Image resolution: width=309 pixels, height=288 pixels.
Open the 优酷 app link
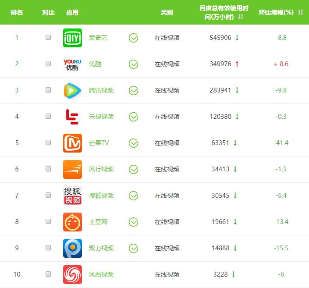pyautogui.click(x=95, y=64)
